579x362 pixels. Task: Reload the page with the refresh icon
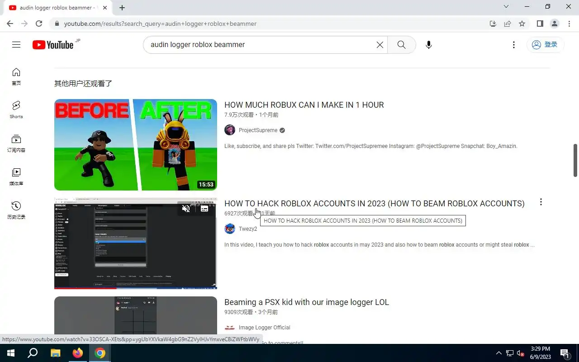(39, 24)
